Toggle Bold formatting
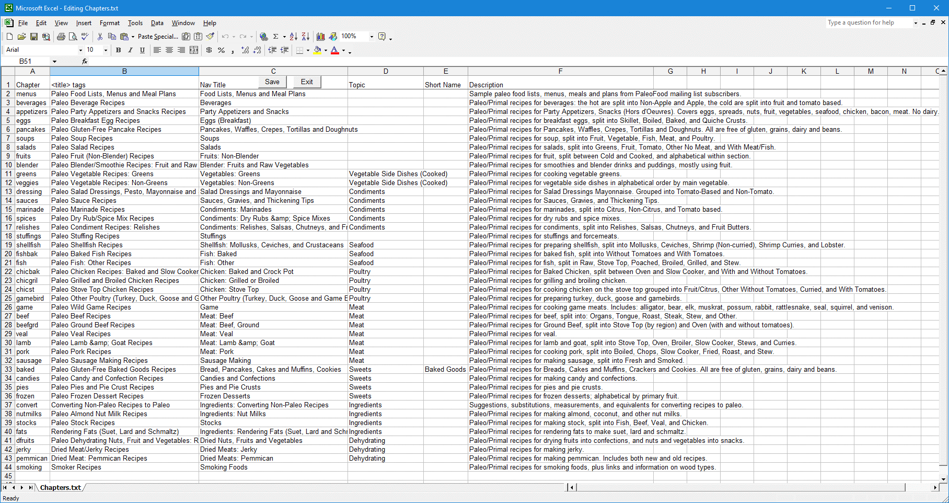949x503 pixels. [119, 50]
